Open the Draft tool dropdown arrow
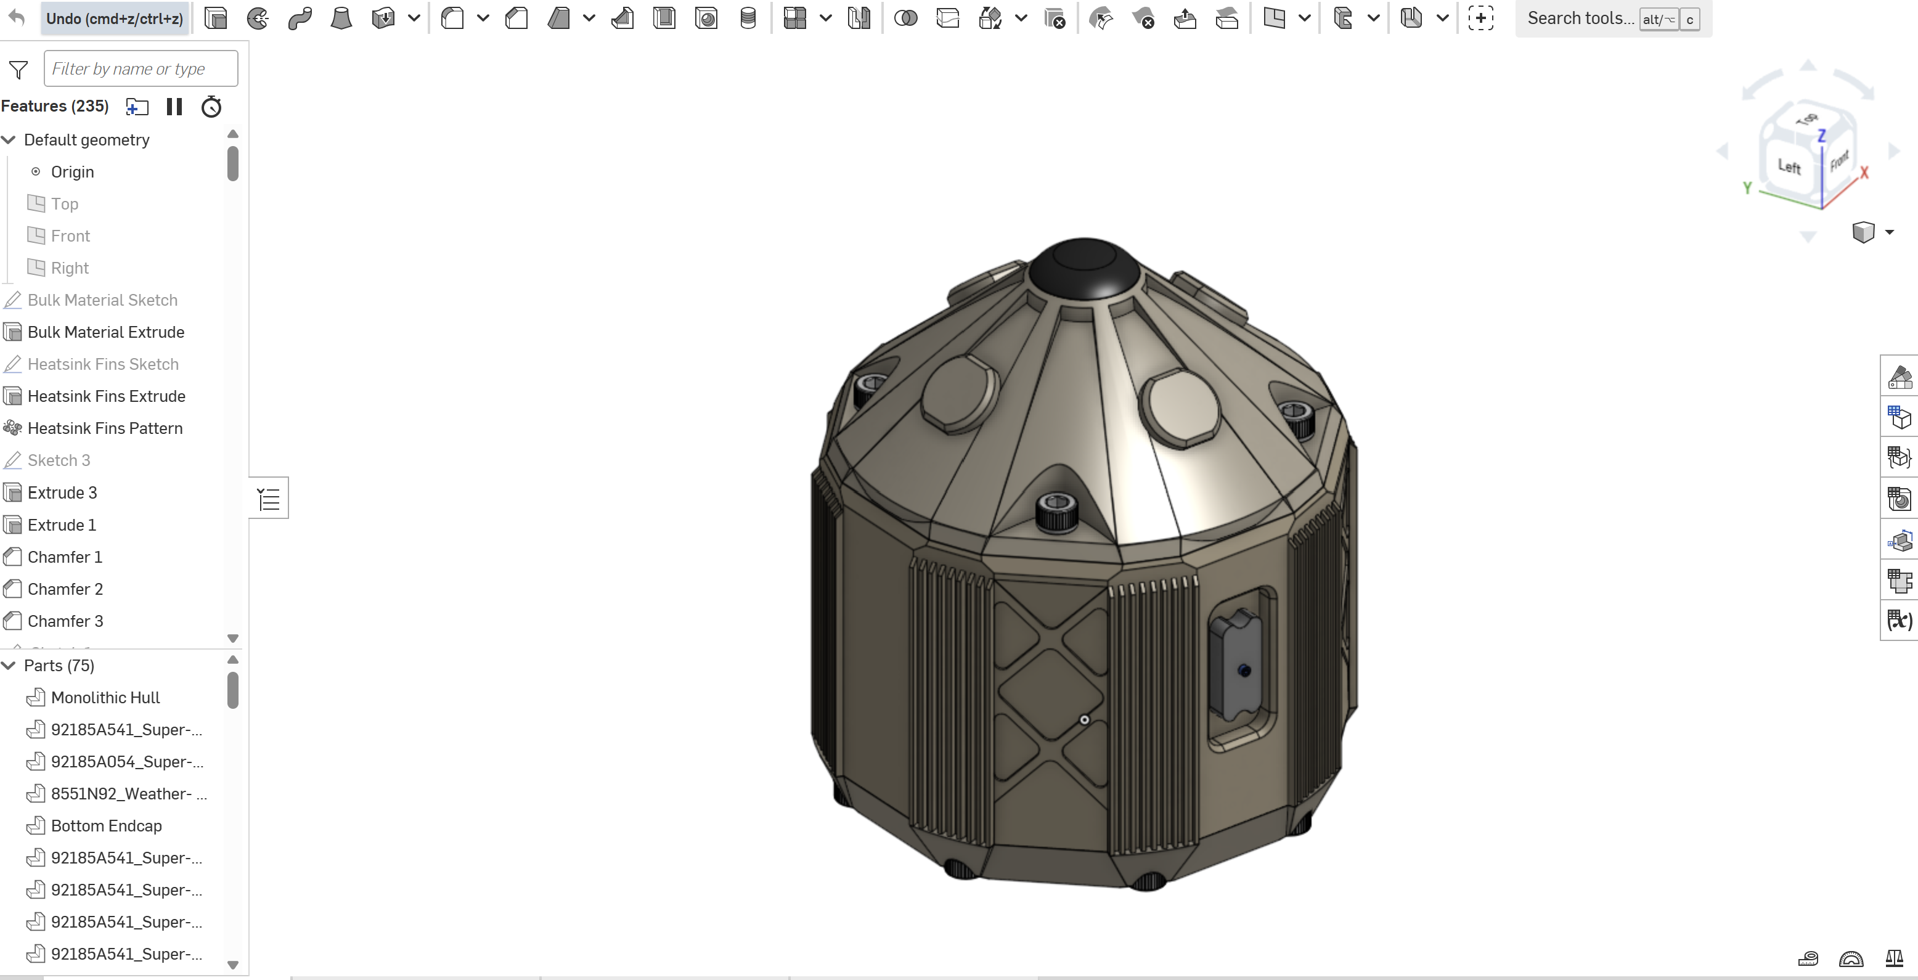The image size is (1918, 980). pos(589,18)
